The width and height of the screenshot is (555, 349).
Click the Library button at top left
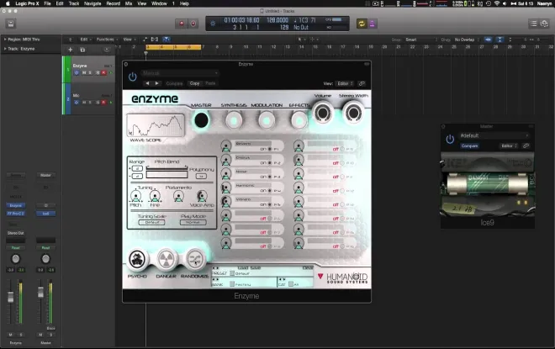tap(11, 24)
